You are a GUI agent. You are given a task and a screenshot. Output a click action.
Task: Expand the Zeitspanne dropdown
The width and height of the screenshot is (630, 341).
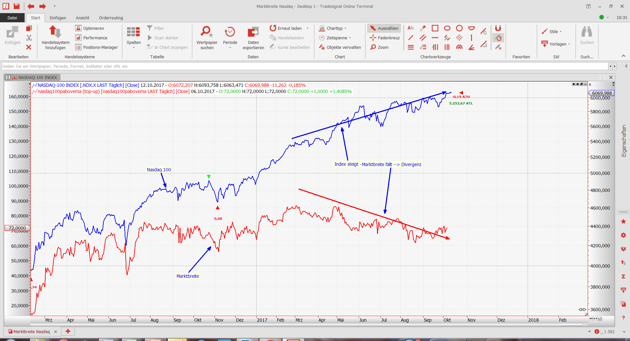click(335, 38)
